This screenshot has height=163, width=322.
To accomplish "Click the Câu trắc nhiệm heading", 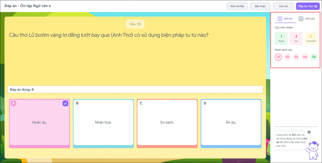I will (x=284, y=27).
